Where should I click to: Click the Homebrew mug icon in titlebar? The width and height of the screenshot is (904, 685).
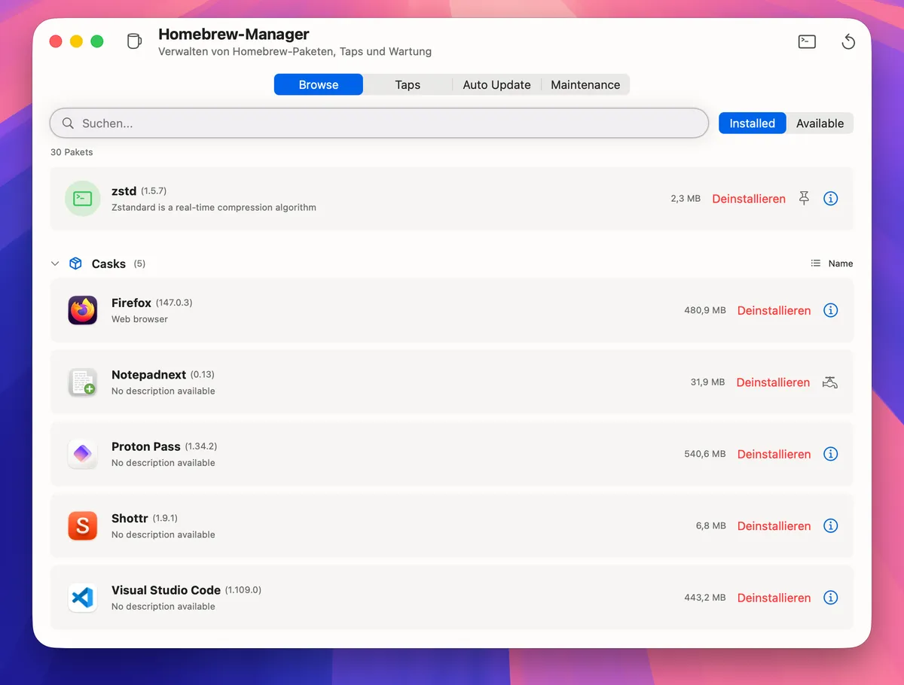(133, 41)
